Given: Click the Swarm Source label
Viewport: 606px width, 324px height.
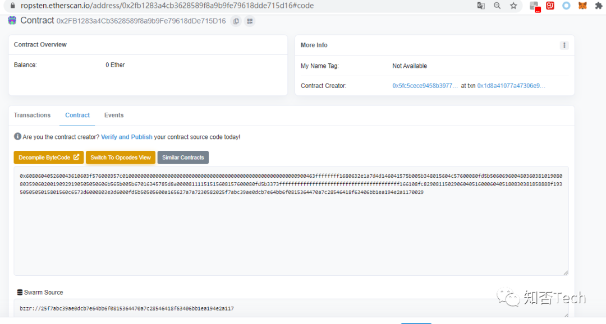Looking at the screenshot, I should (x=43, y=293).
